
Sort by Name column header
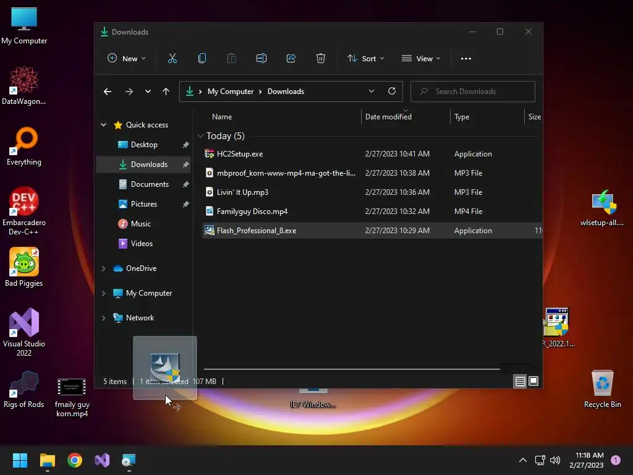point(222,117)
